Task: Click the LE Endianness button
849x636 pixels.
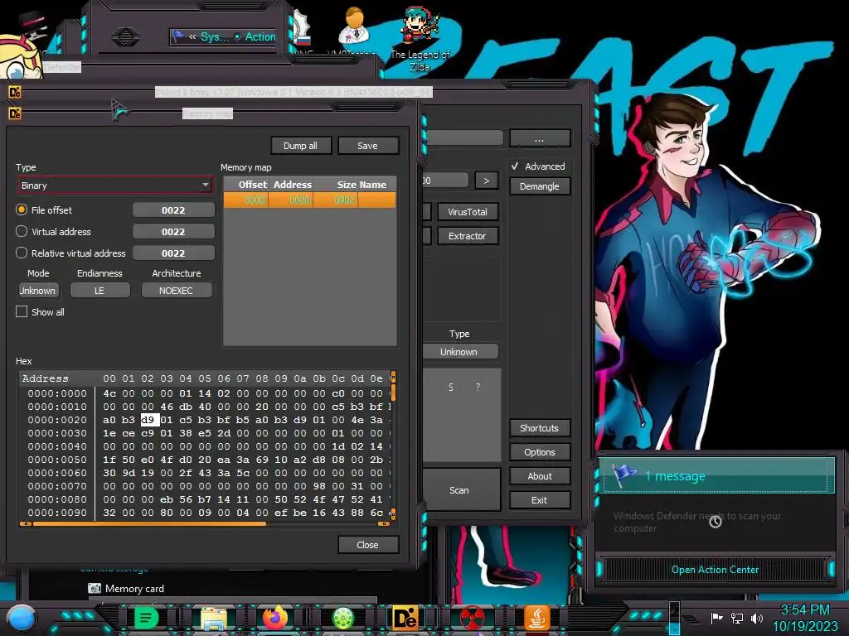Action: [99, 291]
